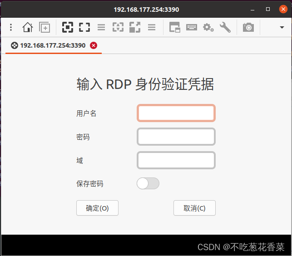Take a screenshot with camera icon

click(x=248, y=27)
